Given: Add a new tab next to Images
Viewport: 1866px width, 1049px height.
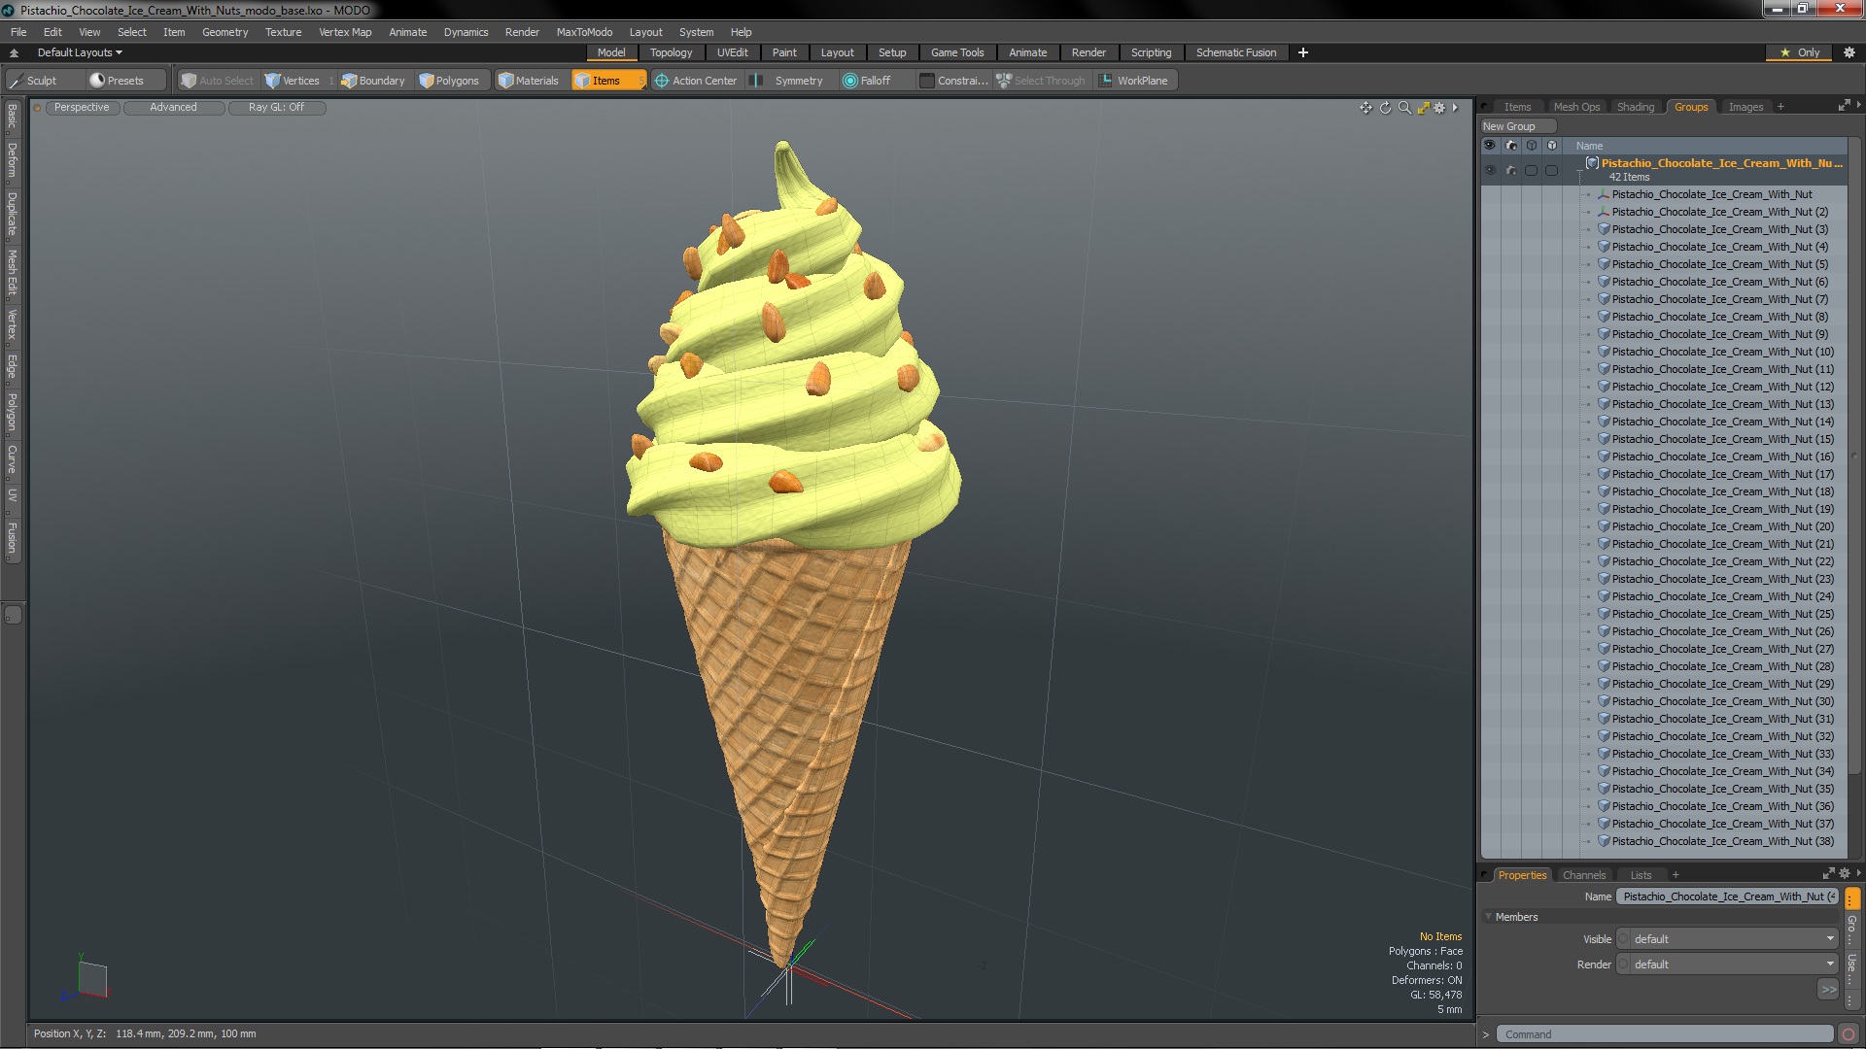Looking at the screenshot, I should coord(1780,107).
